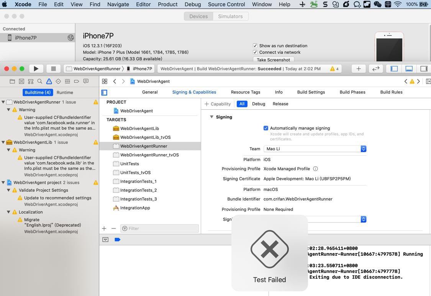
Task: Open the General tab
Action: coord(150,92)
